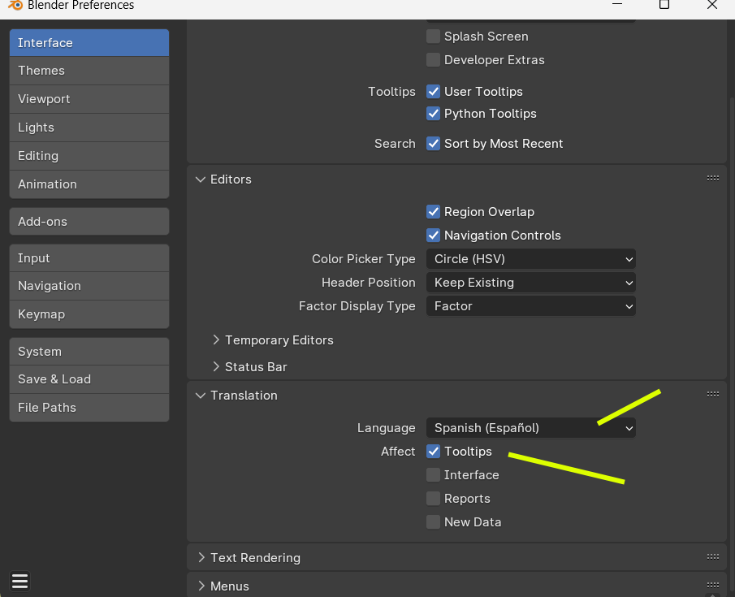Open the Language dropdown
735x597 pixels.
click(x=530, y=428)
